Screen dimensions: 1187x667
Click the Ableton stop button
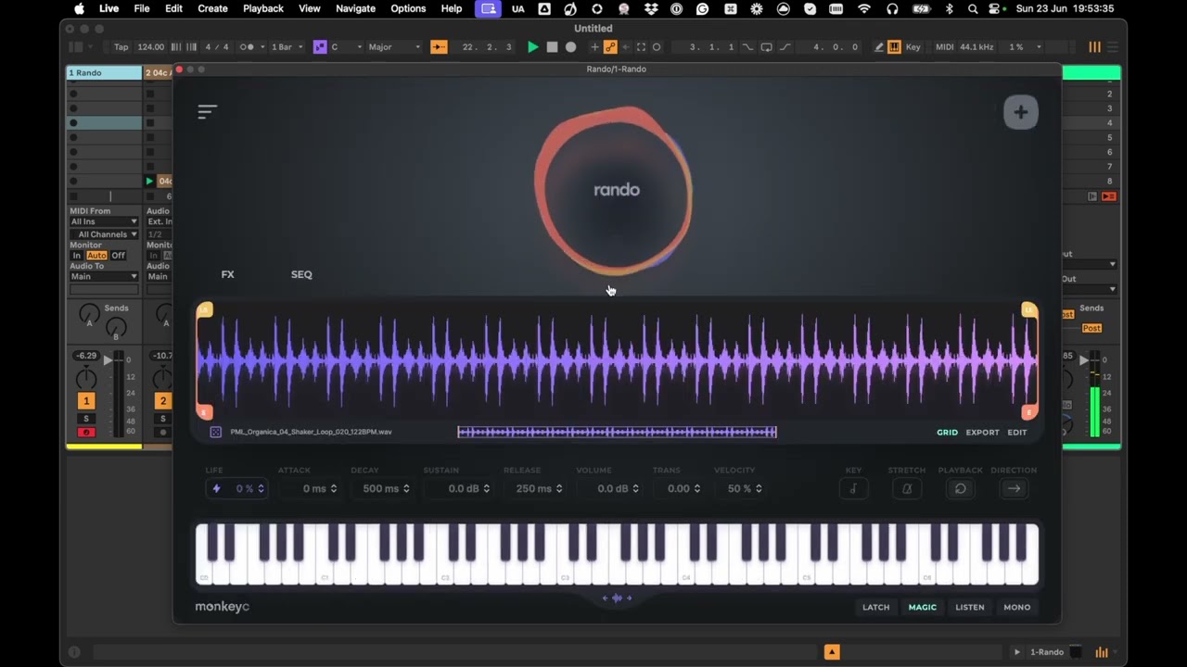pyautogui.click(x=552, y=47)
